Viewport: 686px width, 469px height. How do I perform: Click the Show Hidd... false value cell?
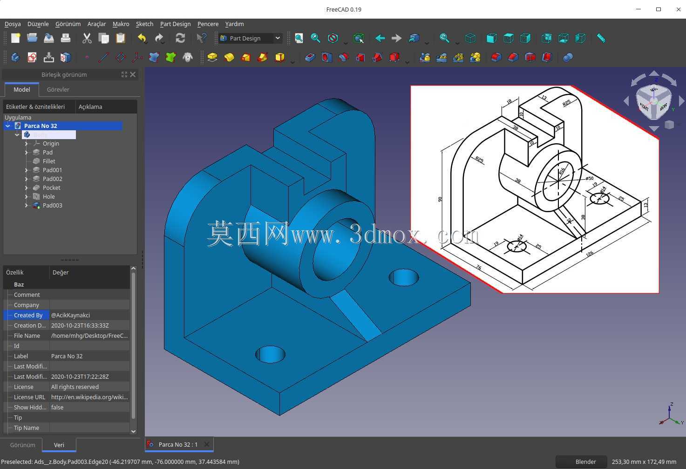(89, 407)
